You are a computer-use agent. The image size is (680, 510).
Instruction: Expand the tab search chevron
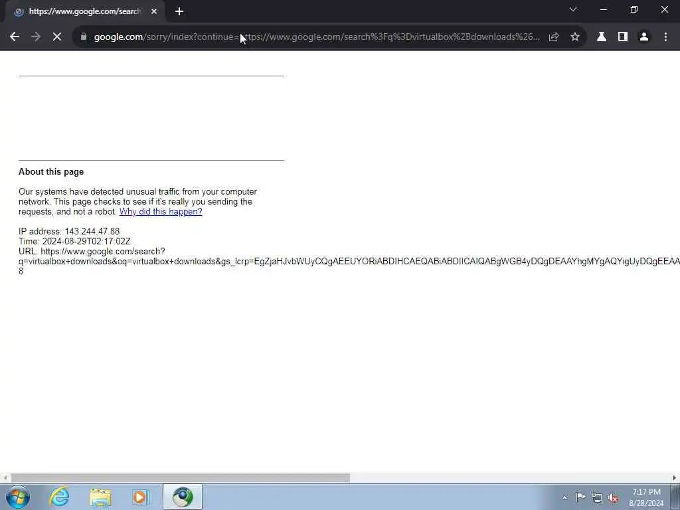(573, 9)
